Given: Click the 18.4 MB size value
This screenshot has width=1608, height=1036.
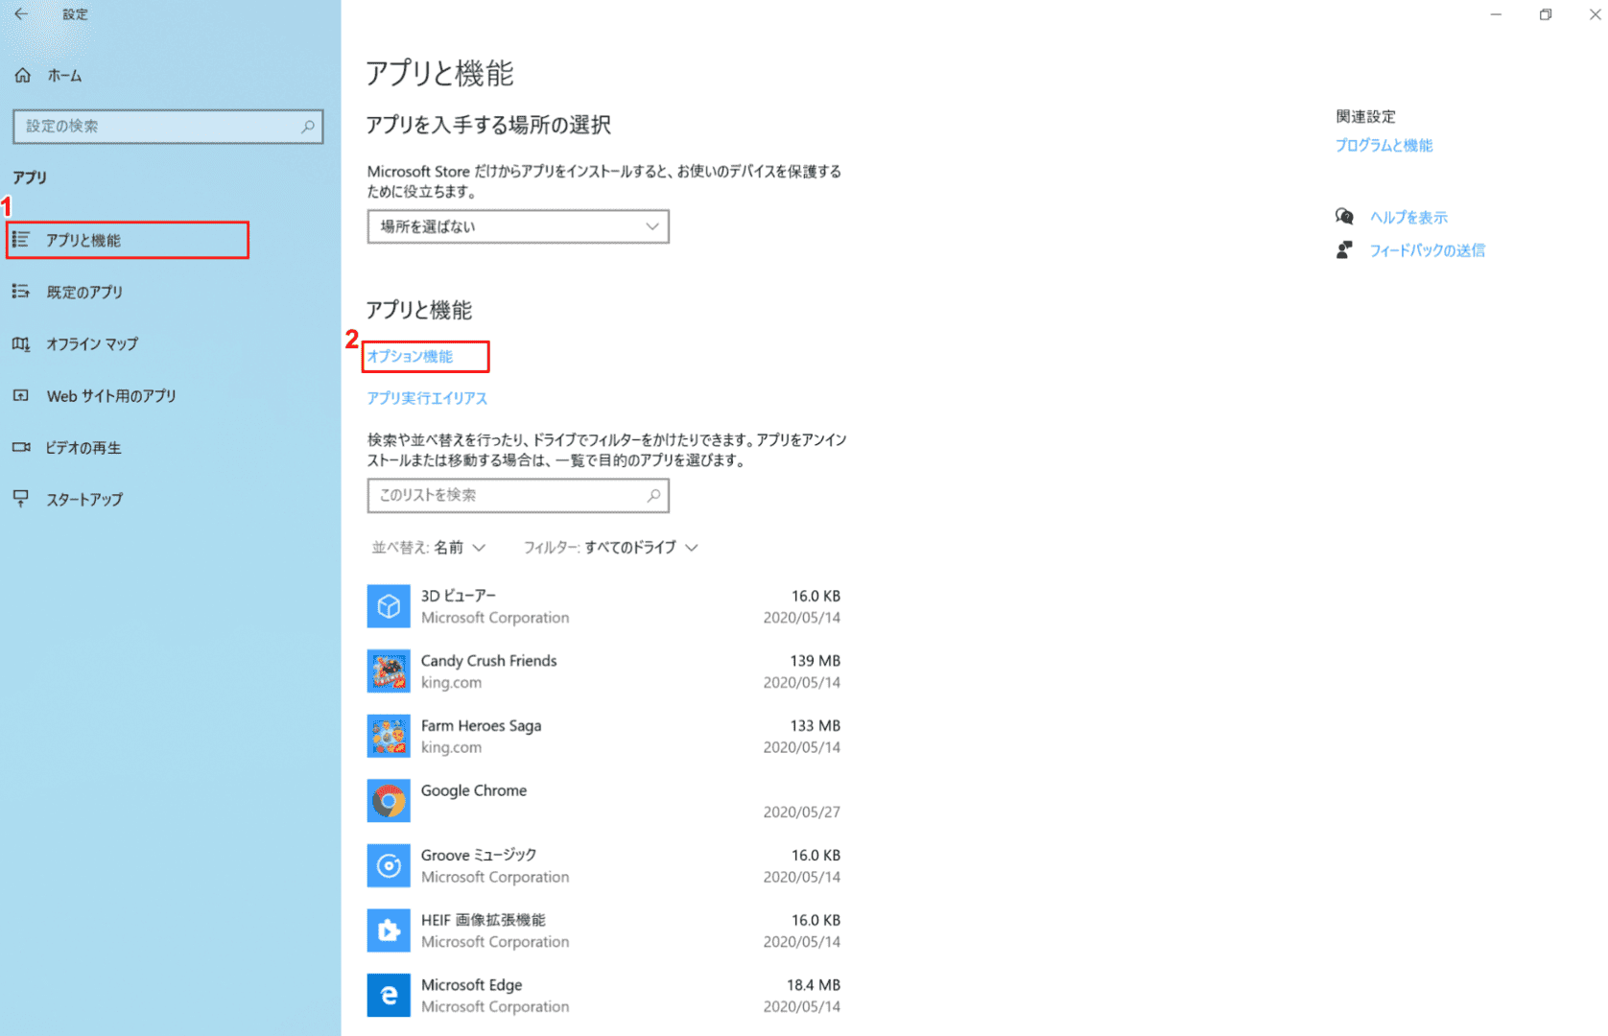Looking at the screenshot, I should tap(814, 985).
